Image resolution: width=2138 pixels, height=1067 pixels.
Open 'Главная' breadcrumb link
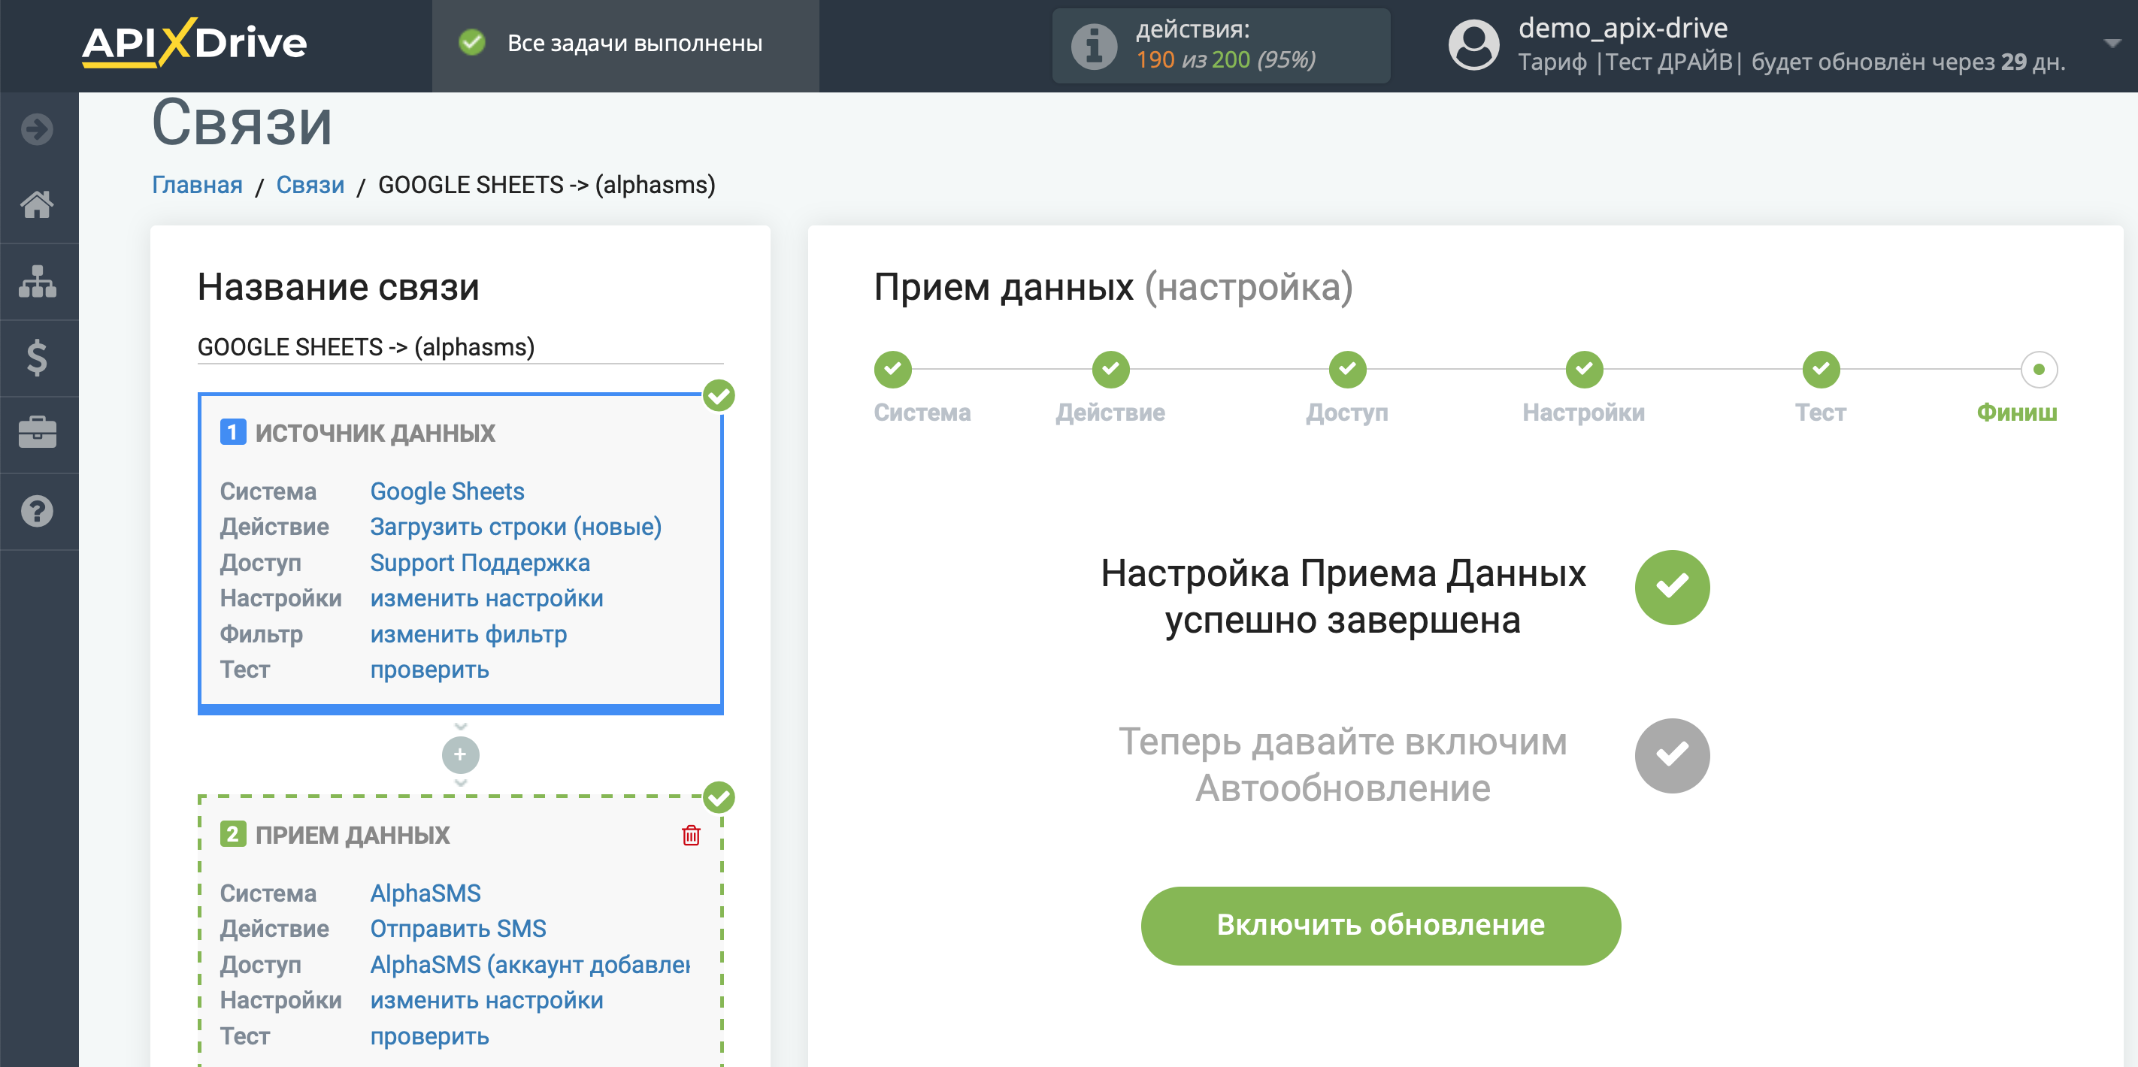click(197, 184)
